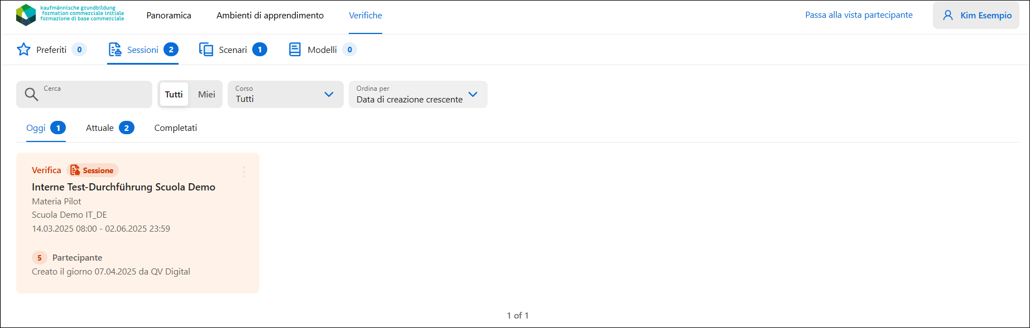Click the user profile icon beside Kim Esempio
Image resolution: width=1030 pixels, height=328 pixels.
tap(948, 15)
